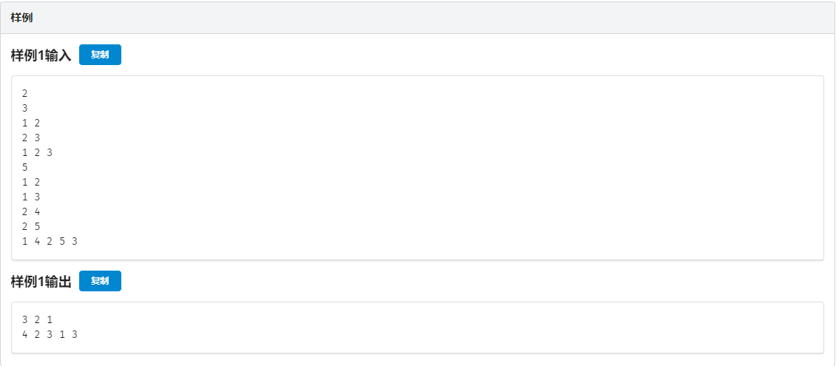Click the second input line containing only "3"
Screen dimensions: 836x366
pos(25,108)
